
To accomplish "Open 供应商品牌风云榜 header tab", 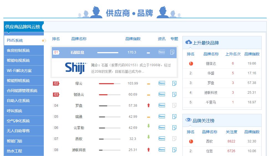I will [23, 27].
